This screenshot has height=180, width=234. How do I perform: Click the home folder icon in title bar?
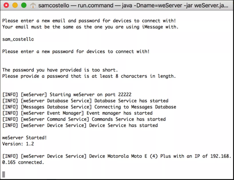[x=33, y=6]
